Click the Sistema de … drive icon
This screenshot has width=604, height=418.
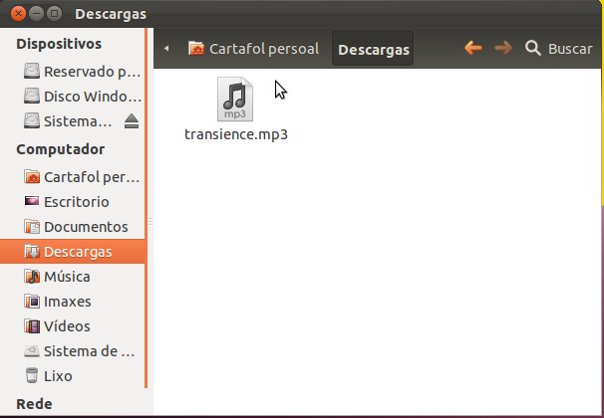[x=32, y=350]
